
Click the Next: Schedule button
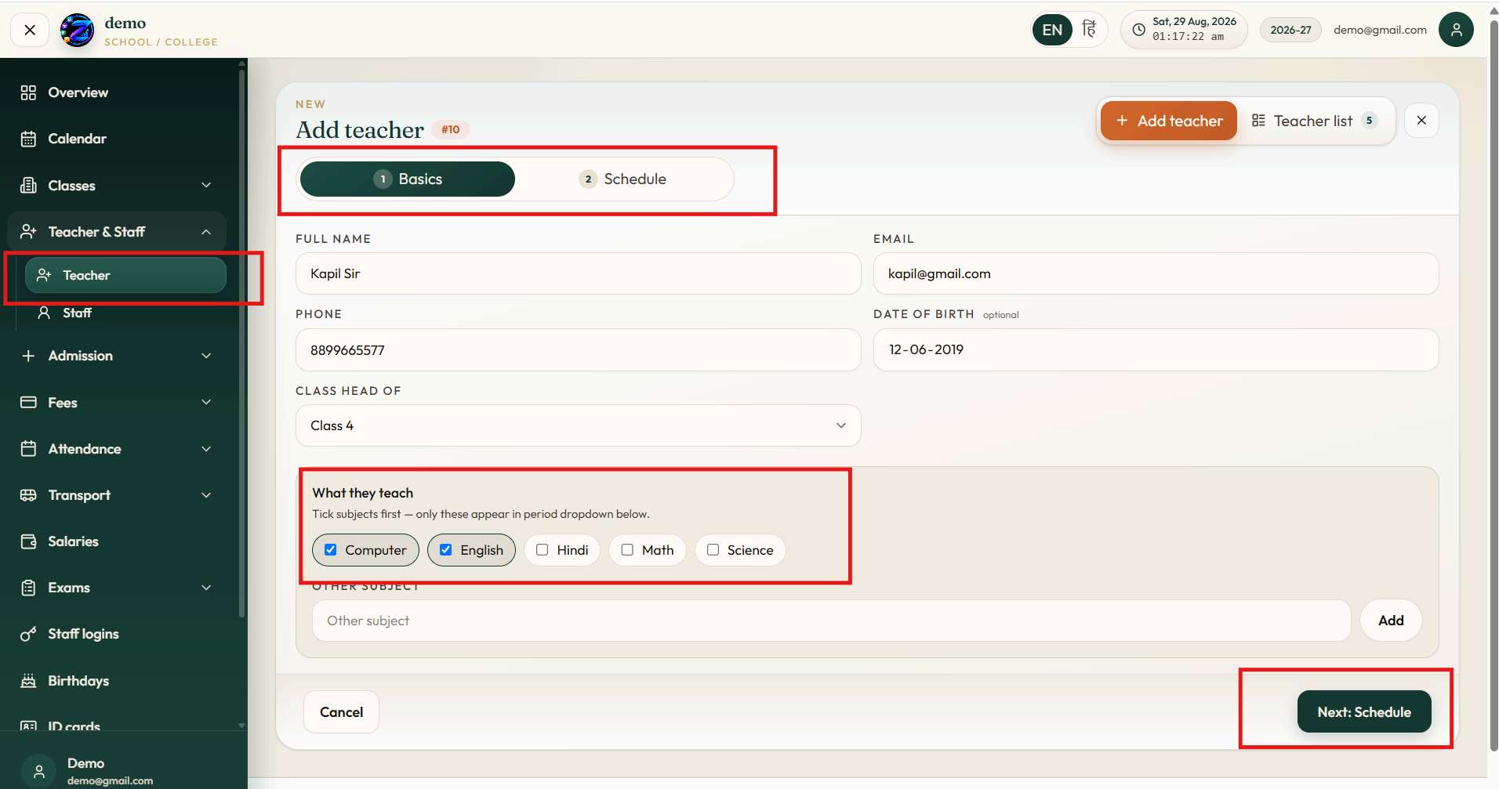click(1364, 712)
